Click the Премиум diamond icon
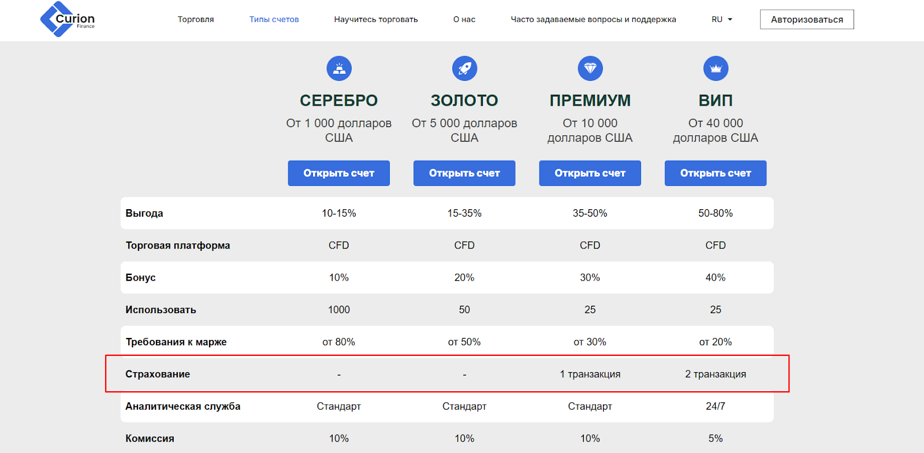The image size is (924, 453). 590,69
